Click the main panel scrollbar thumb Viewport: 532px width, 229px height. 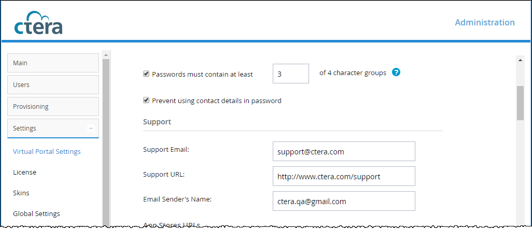[520, 103]
